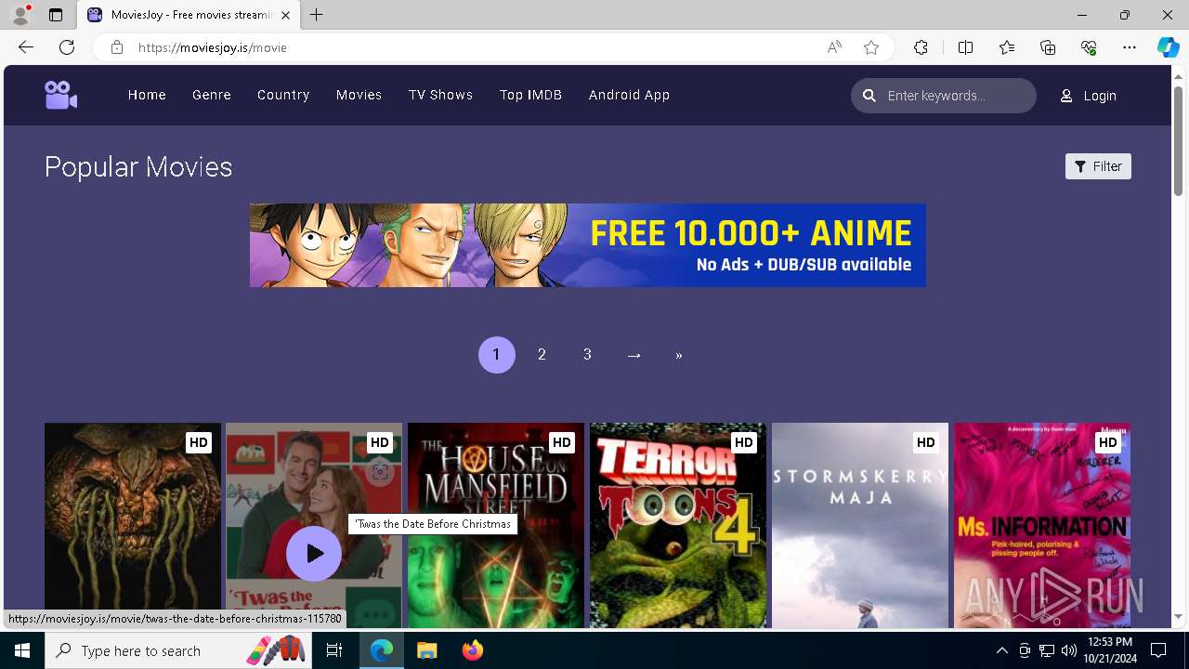Image resolution: width=1189 pixels, height=669 pixels.
Task: Click the address bar URL
Action: (213, 47)
